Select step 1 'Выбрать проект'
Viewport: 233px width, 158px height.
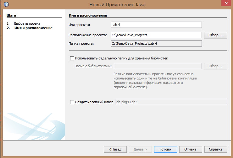(27, 23)
